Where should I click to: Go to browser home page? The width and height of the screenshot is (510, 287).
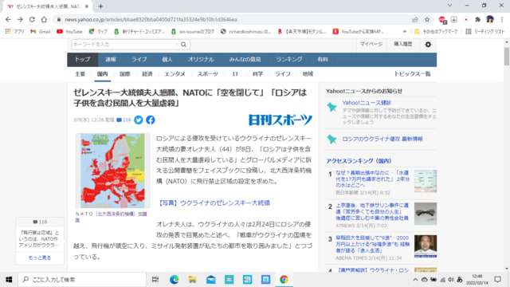[x=44, y=19]
